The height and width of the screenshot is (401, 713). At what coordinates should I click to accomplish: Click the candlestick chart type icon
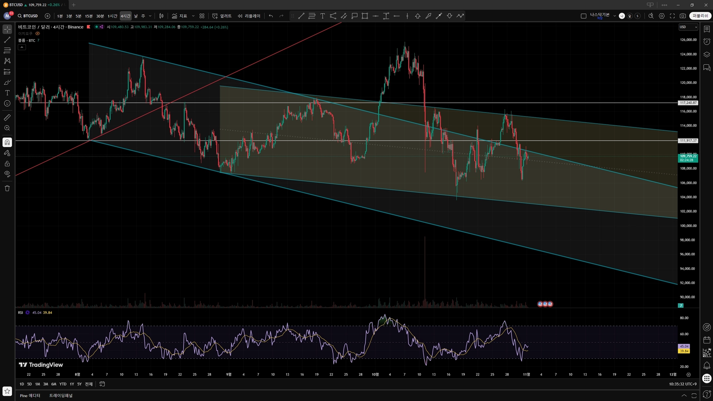point(161,16)
